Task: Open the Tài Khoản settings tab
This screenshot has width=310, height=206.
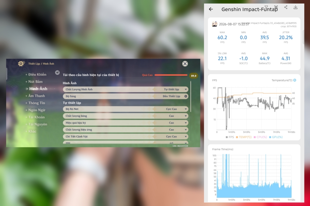Action: coord(36,117)
